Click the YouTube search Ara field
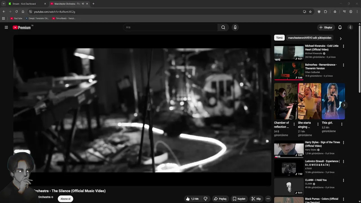Viewport: 361px width, 203px height. 170,27
